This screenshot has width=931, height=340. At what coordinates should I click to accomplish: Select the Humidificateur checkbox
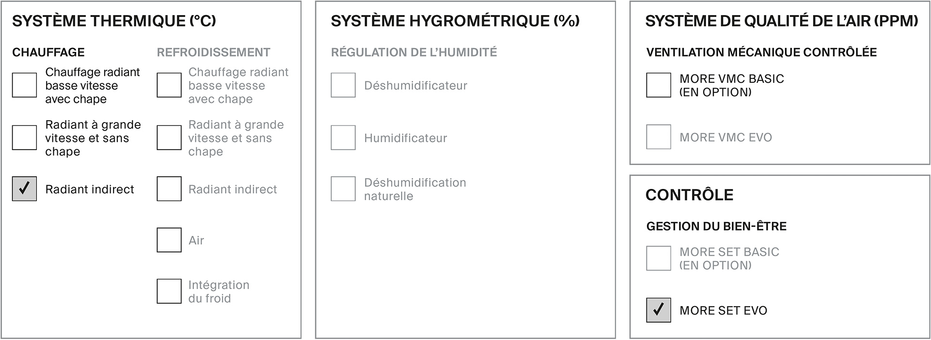pyautogui.click(x=343, y=138)
